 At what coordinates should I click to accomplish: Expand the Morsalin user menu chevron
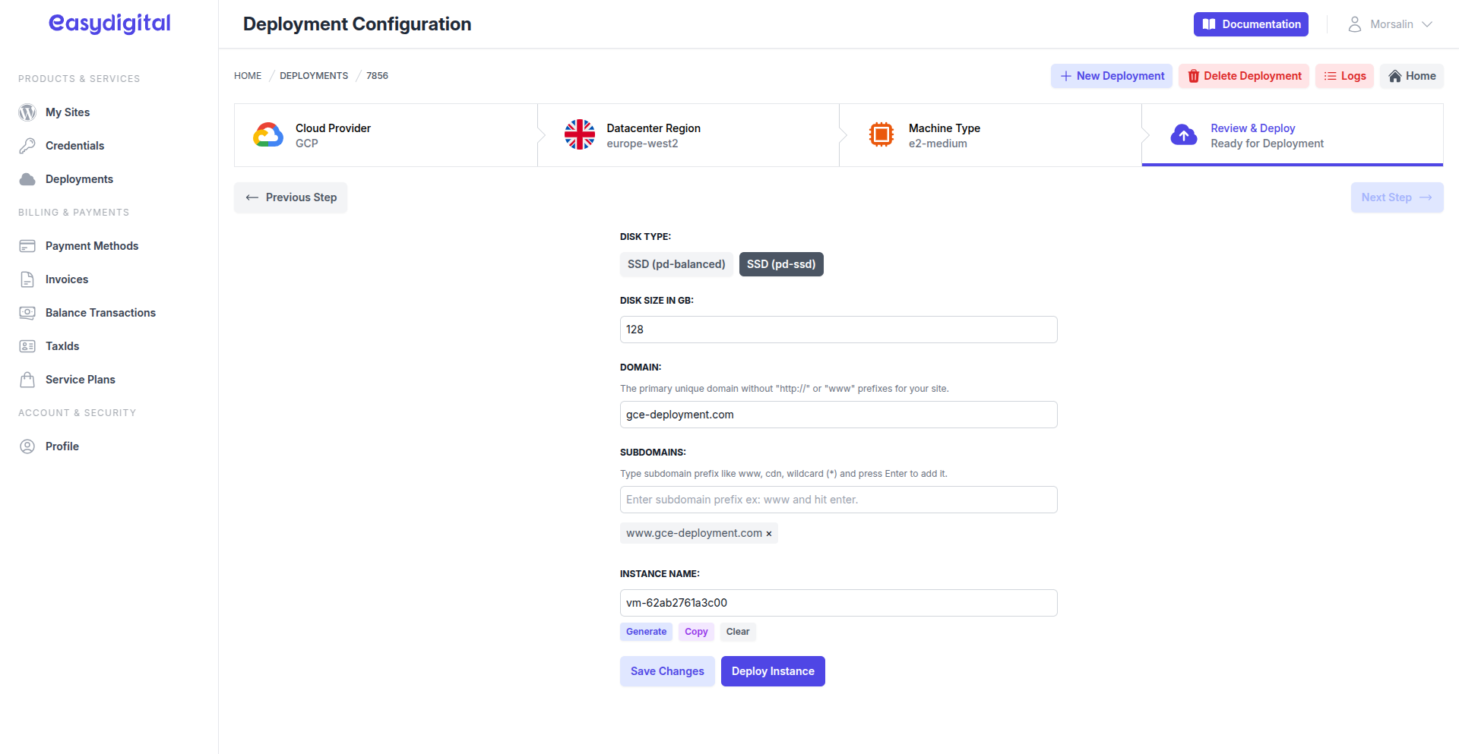[1427, 24]
